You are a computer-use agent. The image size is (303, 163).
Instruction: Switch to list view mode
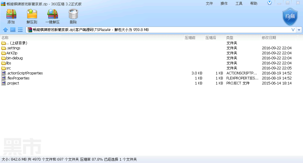[20, 30]
